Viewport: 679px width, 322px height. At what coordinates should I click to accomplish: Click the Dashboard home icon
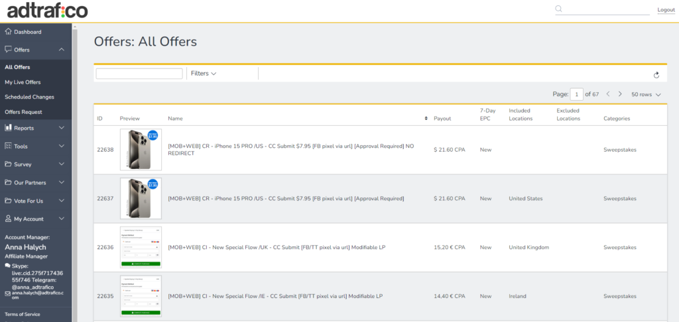coord(8,32)
